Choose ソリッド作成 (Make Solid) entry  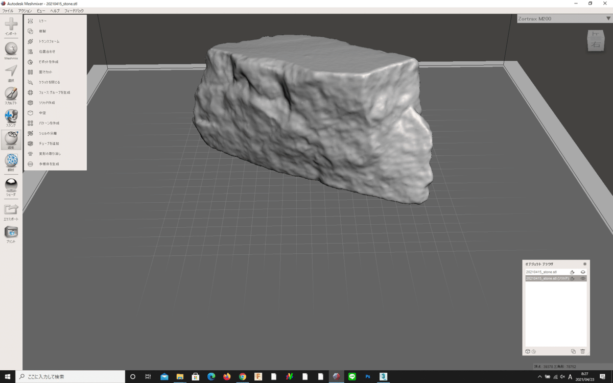tap(55, 103)
